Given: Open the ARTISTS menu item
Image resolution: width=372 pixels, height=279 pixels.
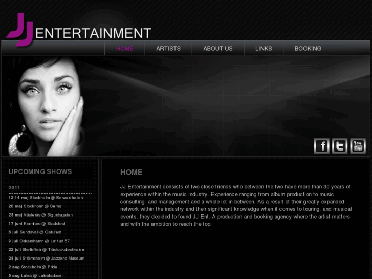Looking at the screenshot, I should (168, 48).
